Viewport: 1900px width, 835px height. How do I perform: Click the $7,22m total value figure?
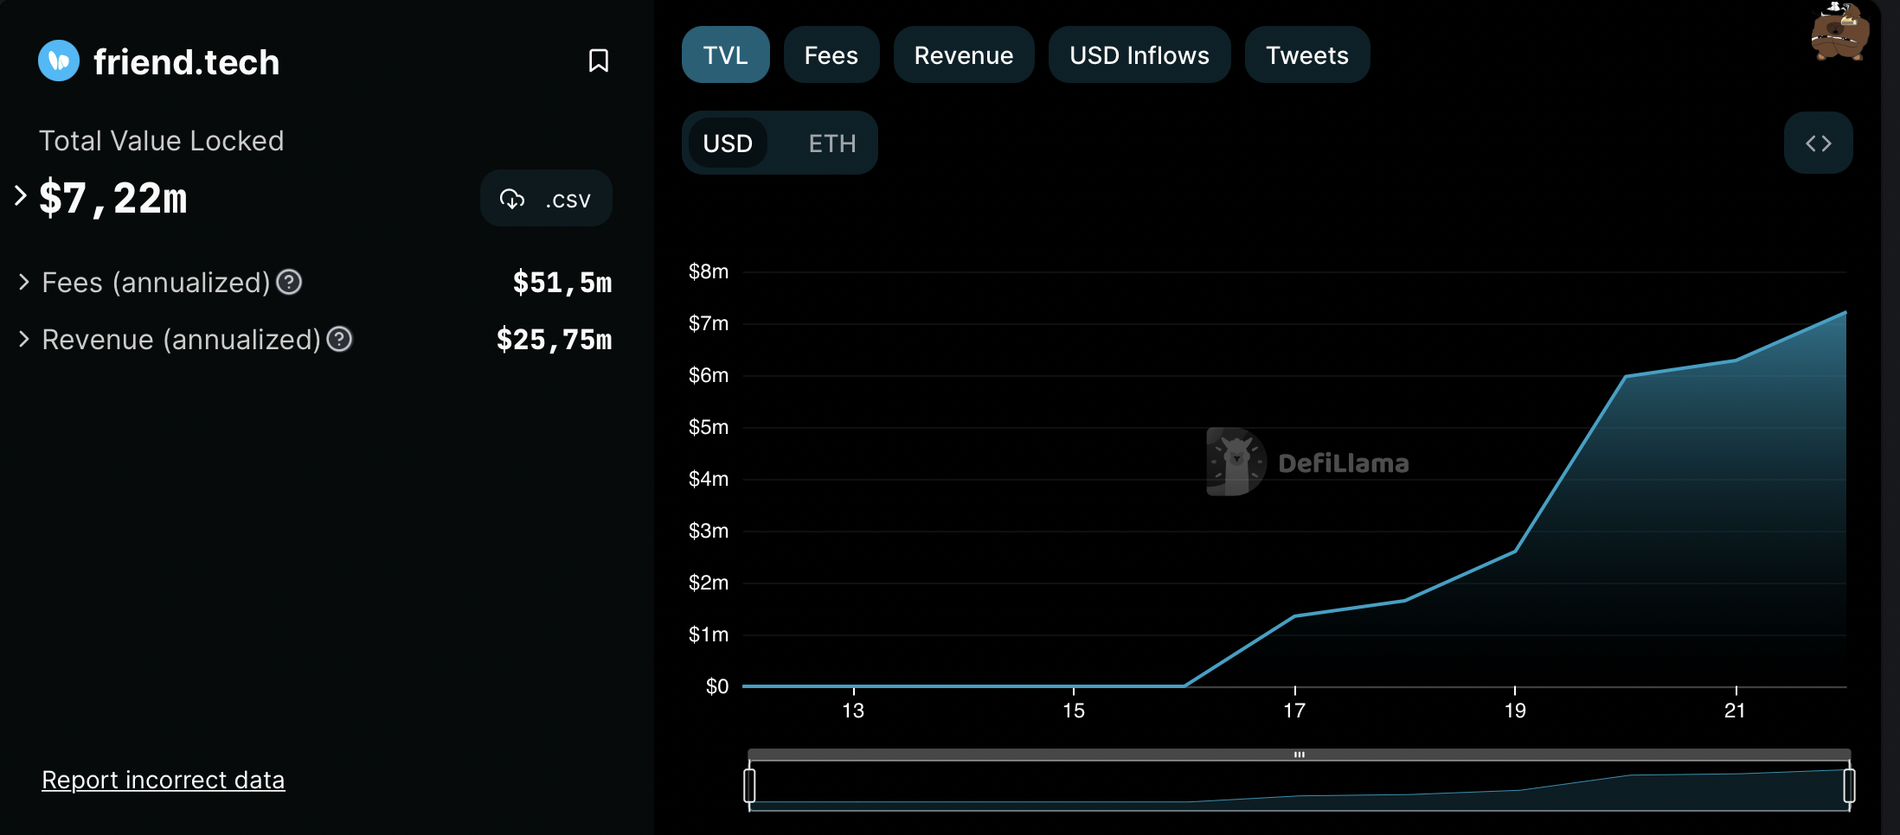(x=113, y=198)
